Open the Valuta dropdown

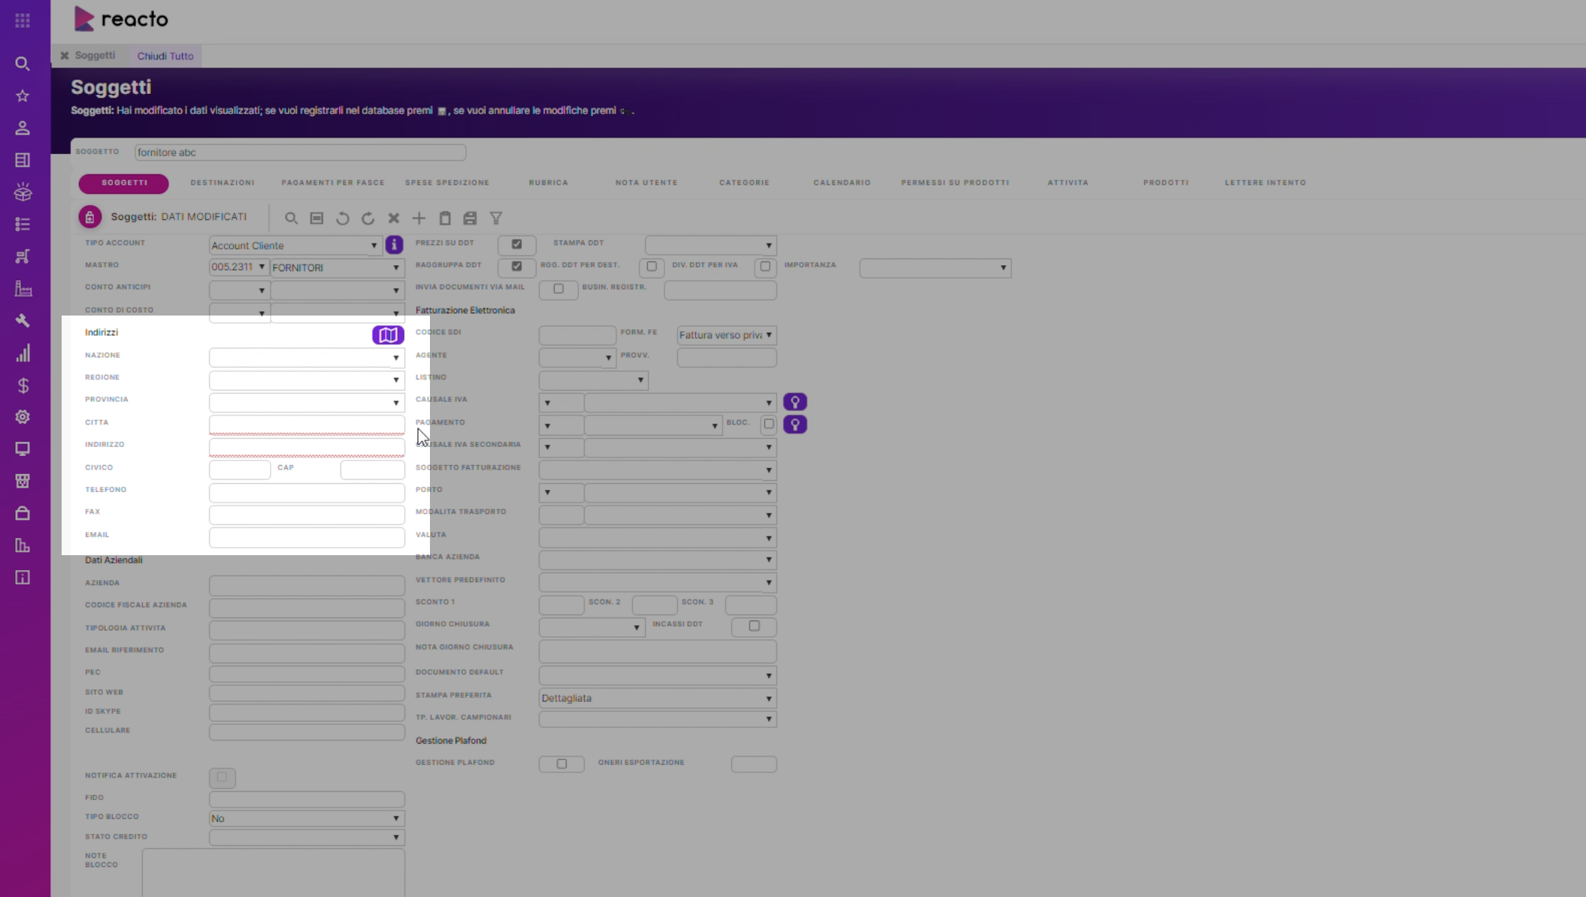(657, 538)
